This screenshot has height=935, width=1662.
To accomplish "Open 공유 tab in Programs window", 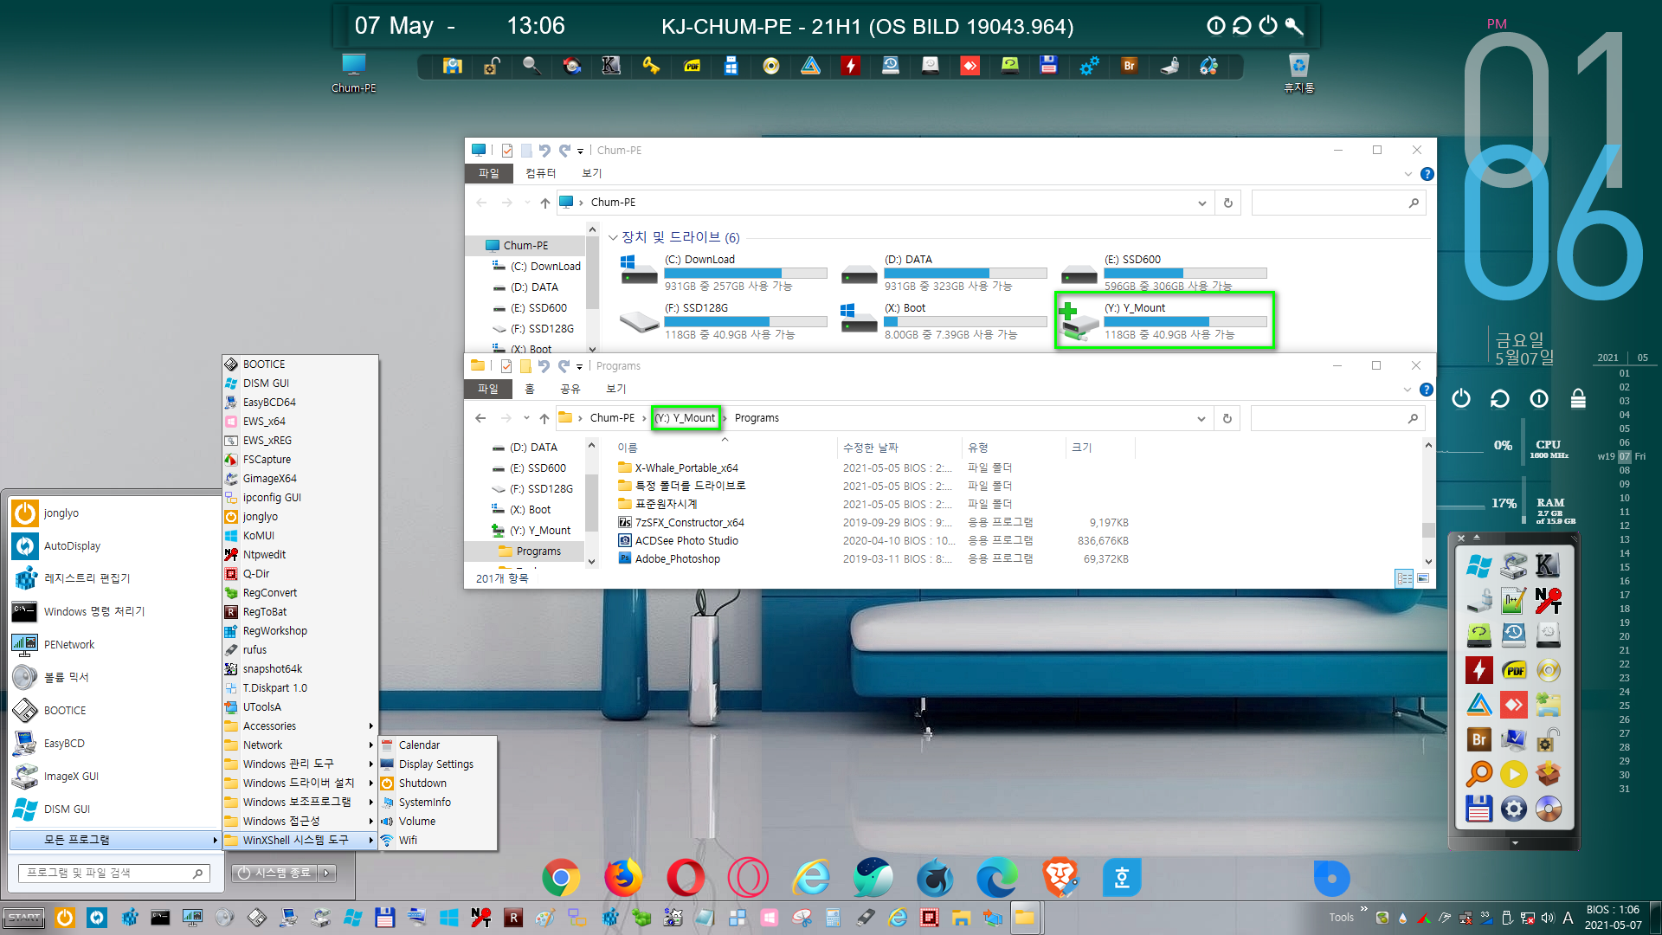I will pyautogui.click(x=570, y=389).
